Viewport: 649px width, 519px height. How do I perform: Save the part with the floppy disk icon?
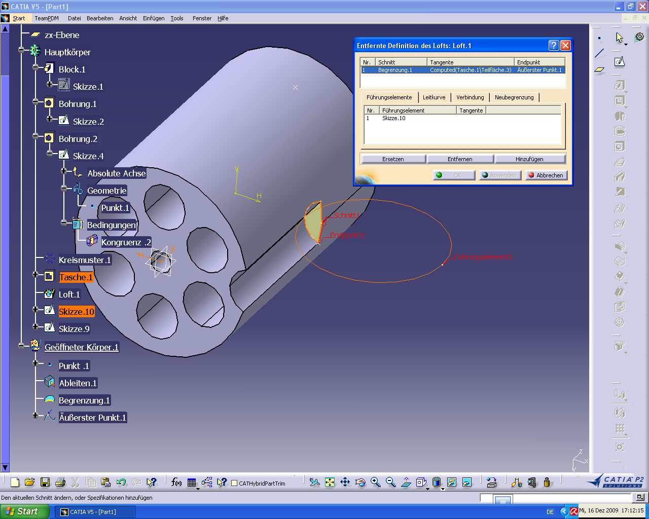tap(45, 482)
